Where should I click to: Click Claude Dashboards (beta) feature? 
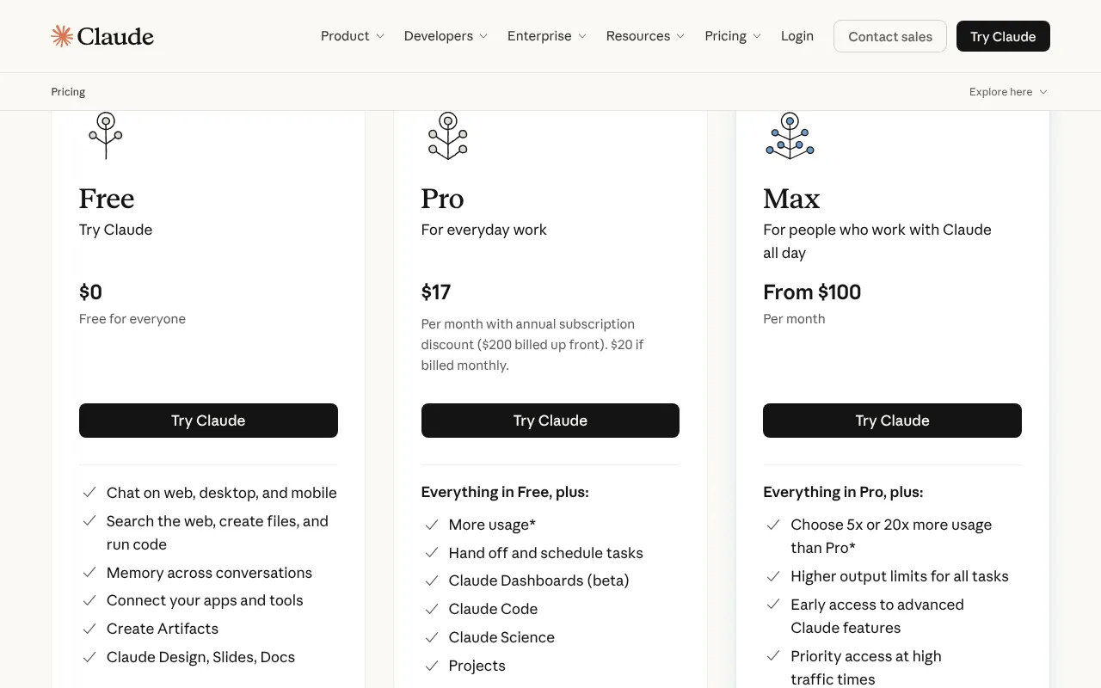click(x=539, y=580)
